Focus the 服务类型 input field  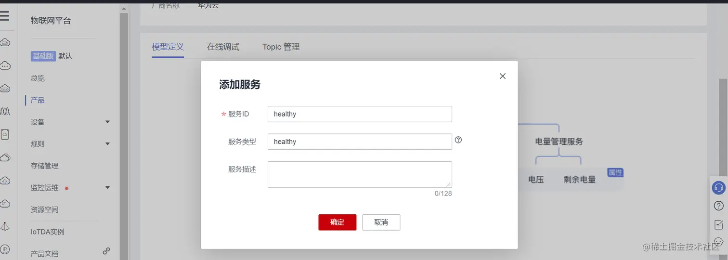coord(360,142)
